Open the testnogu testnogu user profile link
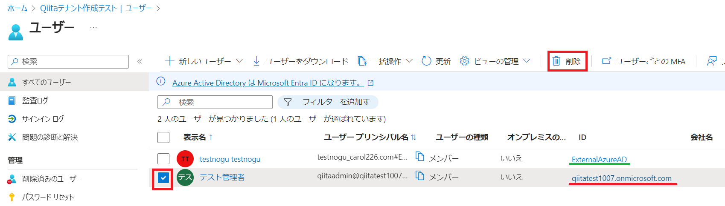This screenshot has height=206, width=725. (230, 159)
